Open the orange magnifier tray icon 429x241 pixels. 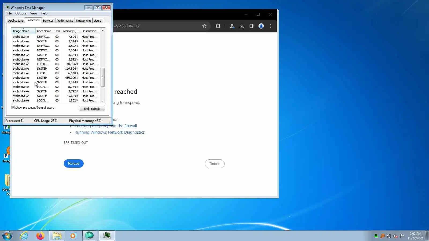[x=383, y=236]
